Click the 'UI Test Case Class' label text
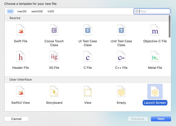The image size is (176, 126). click(88, 43)
